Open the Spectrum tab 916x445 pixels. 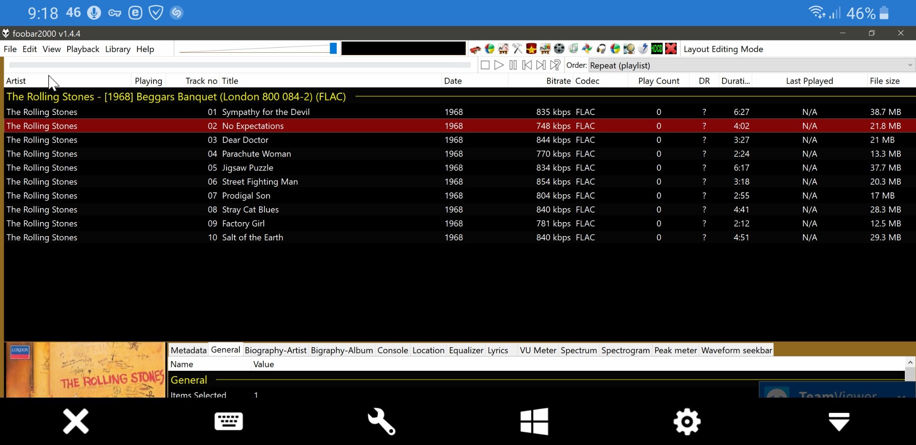point(578,350)
